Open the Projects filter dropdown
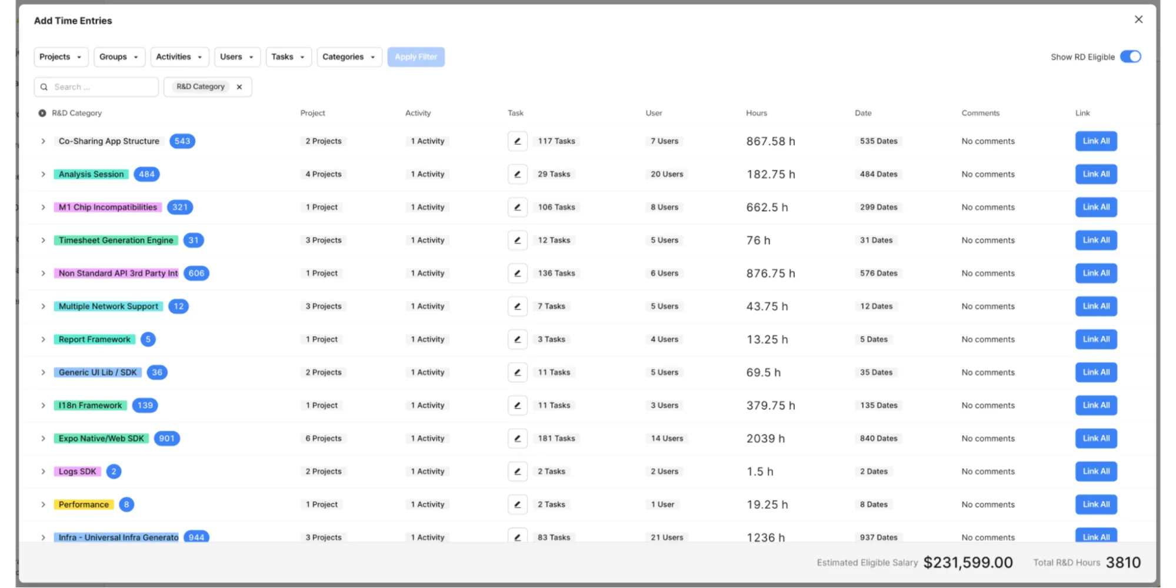The height and width of the screenshot is (588, 1176). pyautogui.click(x=61, y=56)
